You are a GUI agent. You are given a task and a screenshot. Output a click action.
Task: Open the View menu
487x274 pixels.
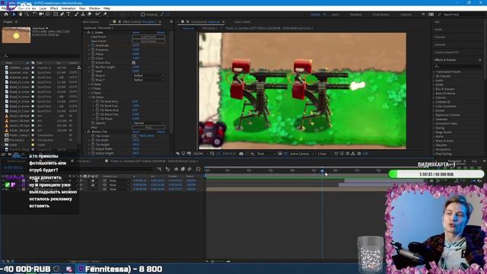coord(82,8)
